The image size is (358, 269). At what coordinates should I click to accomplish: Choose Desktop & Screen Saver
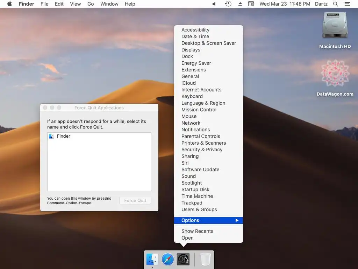point(208,43)
